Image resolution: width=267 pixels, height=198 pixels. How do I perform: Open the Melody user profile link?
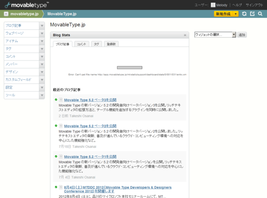coord(222,5)
